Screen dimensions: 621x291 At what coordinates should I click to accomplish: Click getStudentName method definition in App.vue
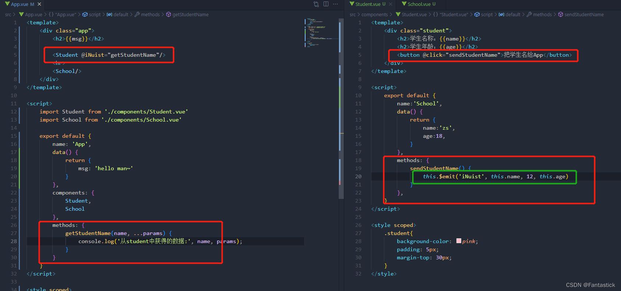[88, 233]
